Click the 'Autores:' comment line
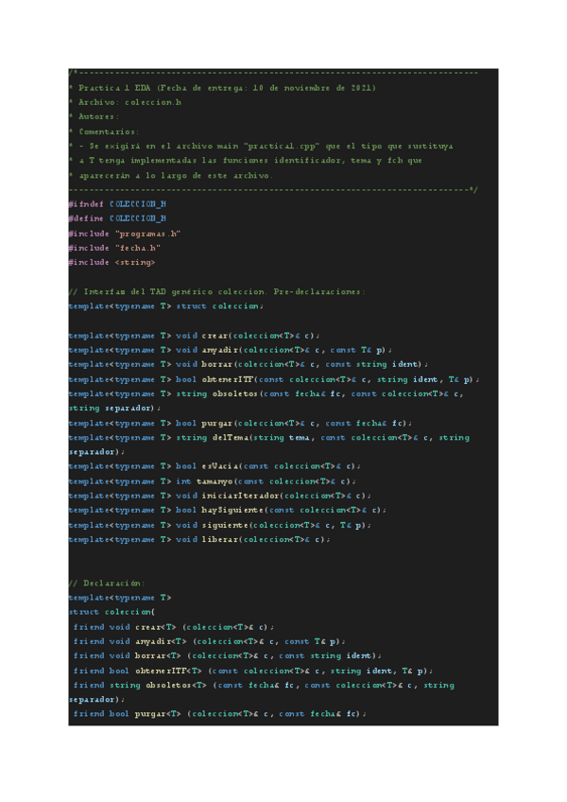This screenshot has height=802, width=567. (94, 116)
